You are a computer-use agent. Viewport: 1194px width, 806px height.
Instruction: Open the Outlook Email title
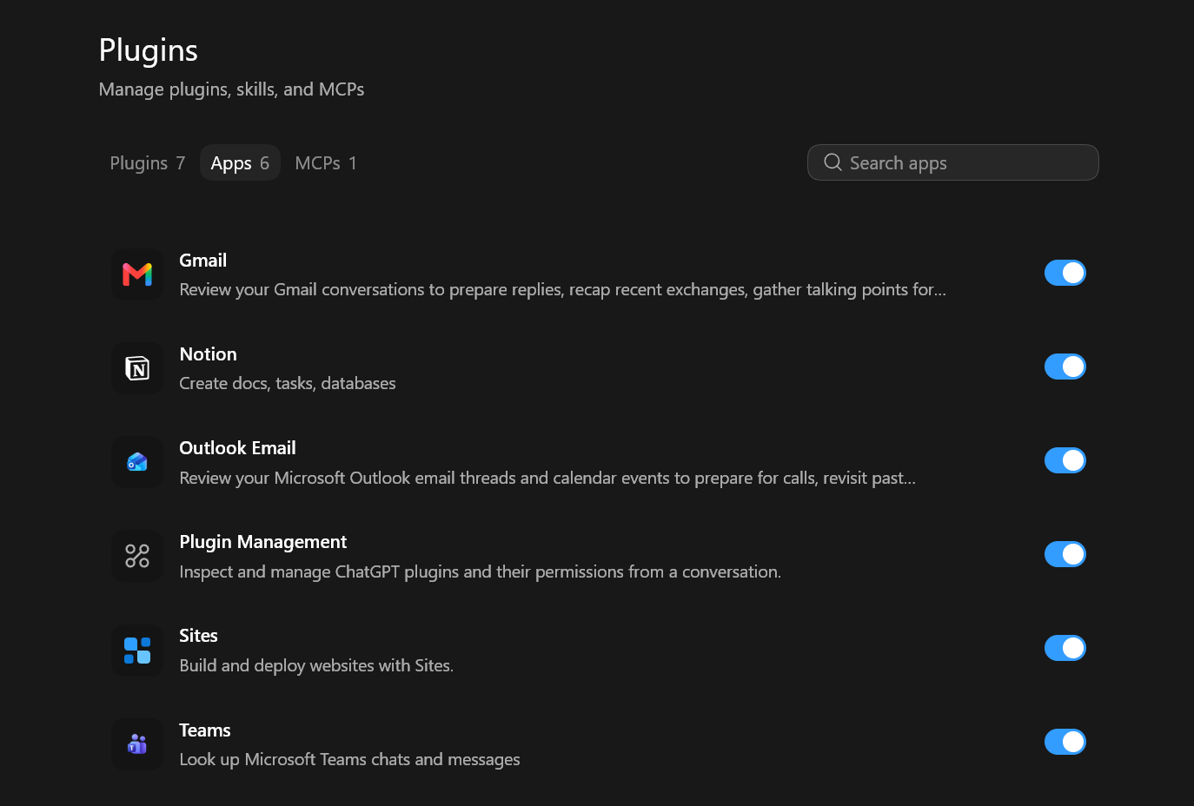[238, 448]
